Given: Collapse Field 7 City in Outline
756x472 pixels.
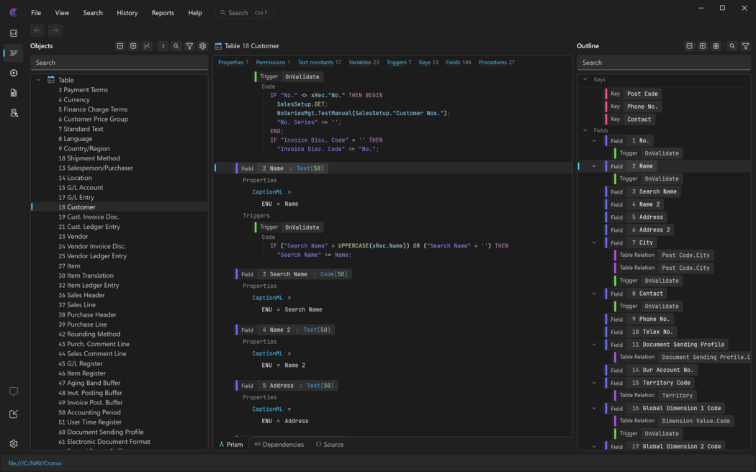Looking at the screenshot, I should tap(594, 242).
